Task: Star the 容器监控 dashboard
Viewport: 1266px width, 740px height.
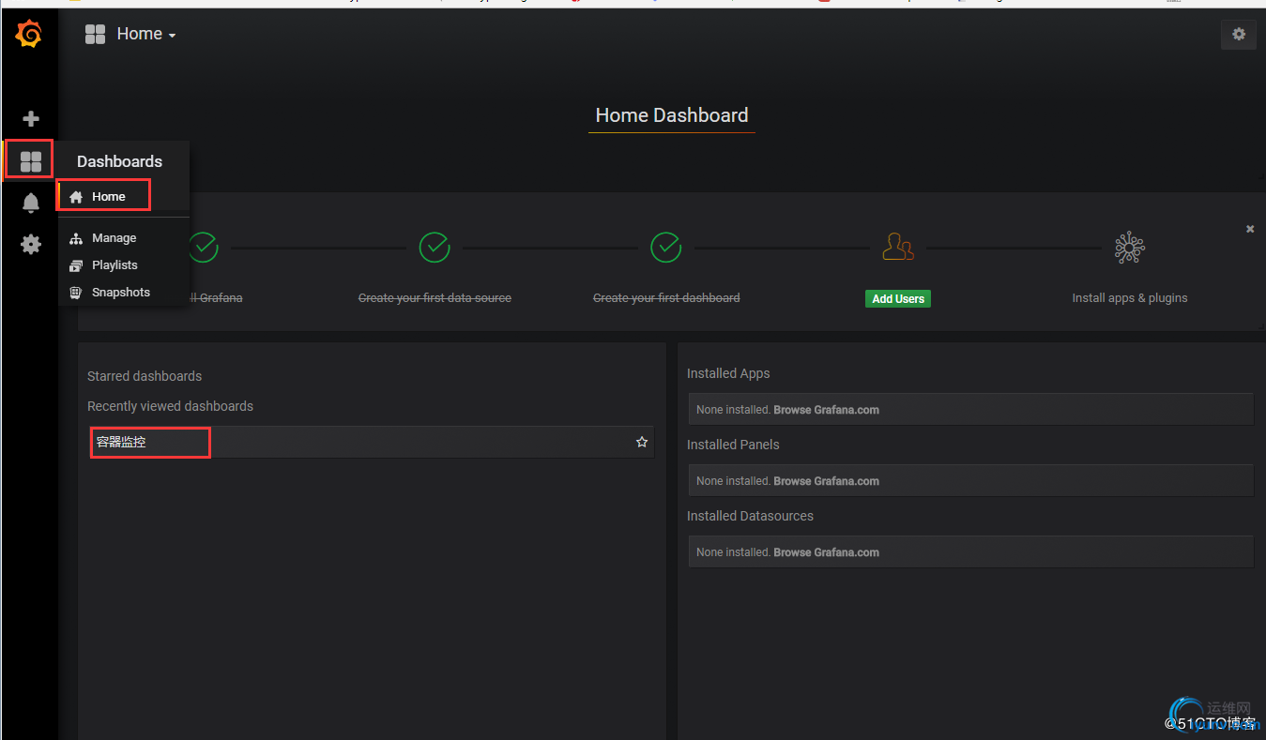Action: (x=642, y=442)
